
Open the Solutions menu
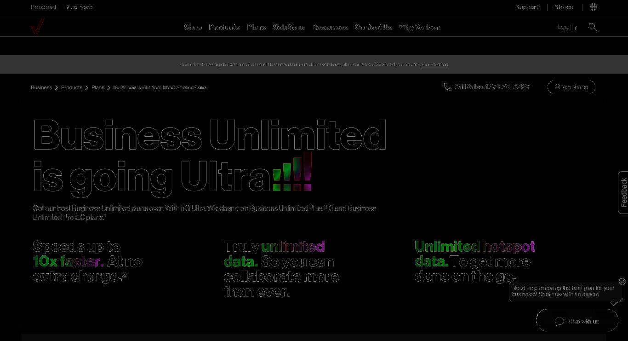(289, 27)
